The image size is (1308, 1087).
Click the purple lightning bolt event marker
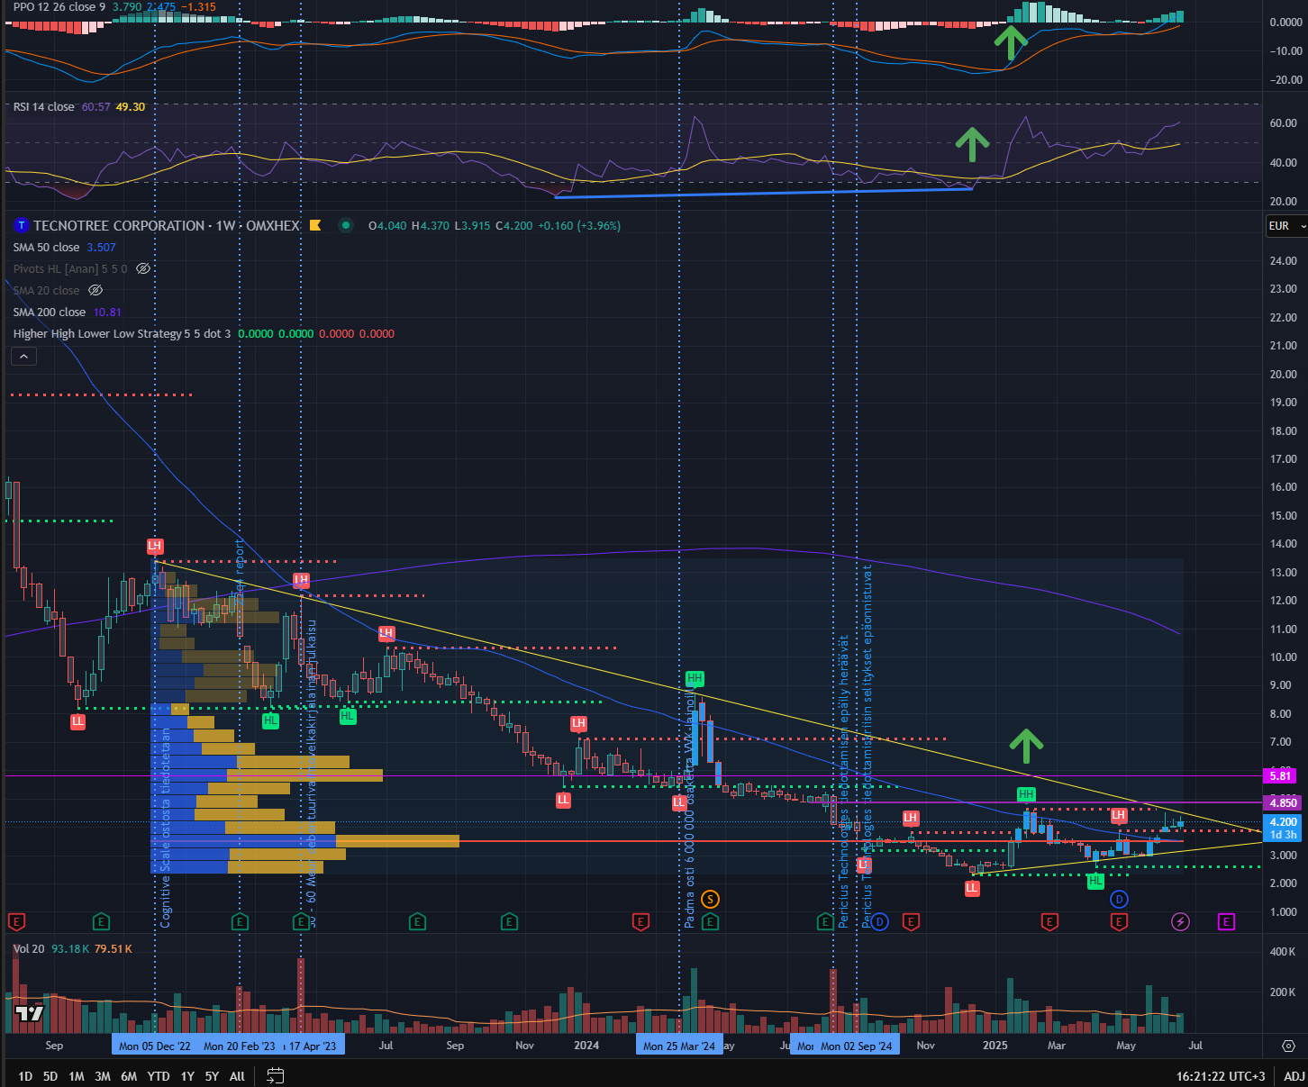coord(1180,921)
